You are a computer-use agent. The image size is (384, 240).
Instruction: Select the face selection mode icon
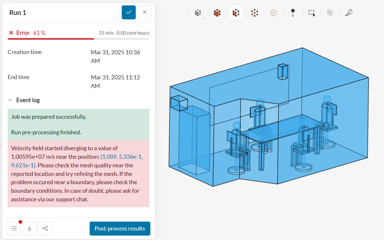pyautogui.click(x=236, y=13)
